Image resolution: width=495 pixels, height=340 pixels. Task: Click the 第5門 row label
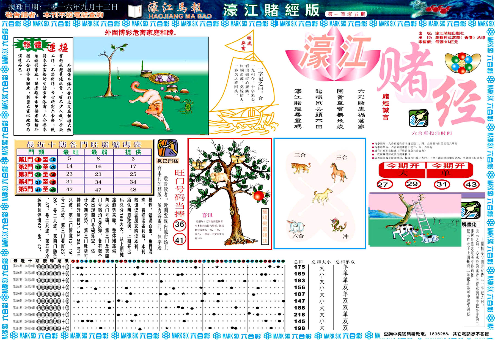(x=37, y=189)
